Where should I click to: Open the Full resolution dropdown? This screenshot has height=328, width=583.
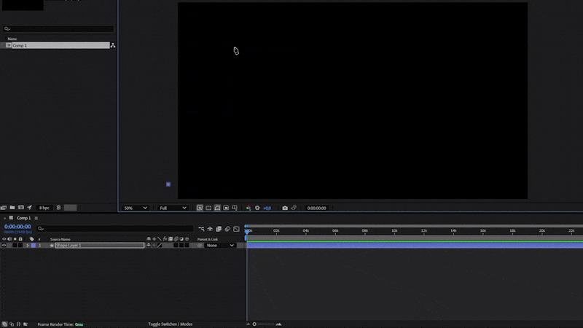pyautogui.click(x=173, y=208)
